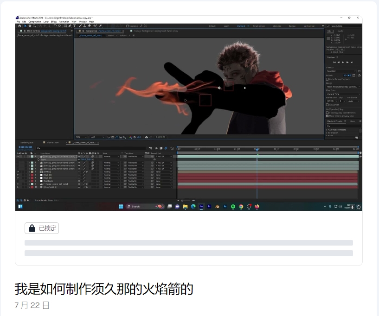Screen dimensions: 379x316
Task: Open preview Resolution Auto dropdown
Action: (x=354, y=101)
